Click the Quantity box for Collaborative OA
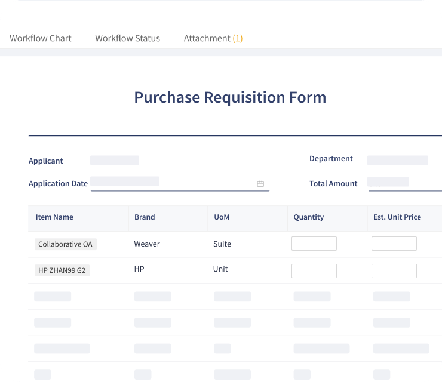Viewport: 442px width, 382px height. [314, 244]
